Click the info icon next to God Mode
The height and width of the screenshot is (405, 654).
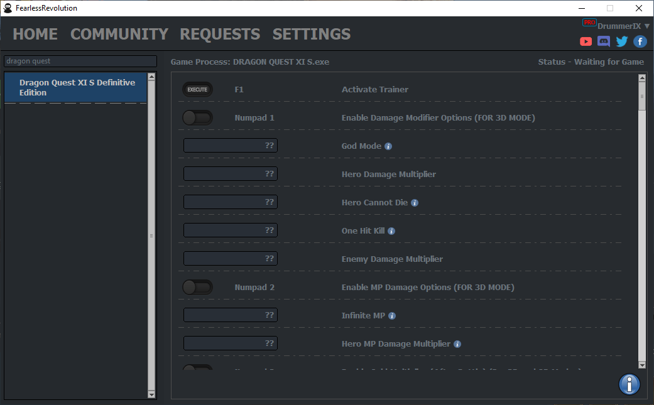tap(388, 146)
